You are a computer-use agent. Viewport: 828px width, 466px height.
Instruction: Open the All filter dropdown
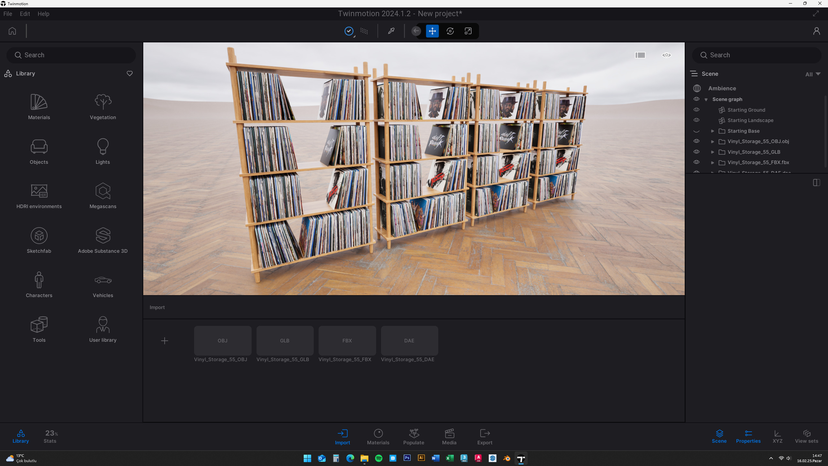click(813, 74)
